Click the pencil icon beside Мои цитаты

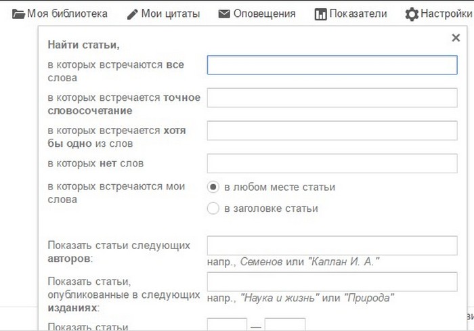132,14
